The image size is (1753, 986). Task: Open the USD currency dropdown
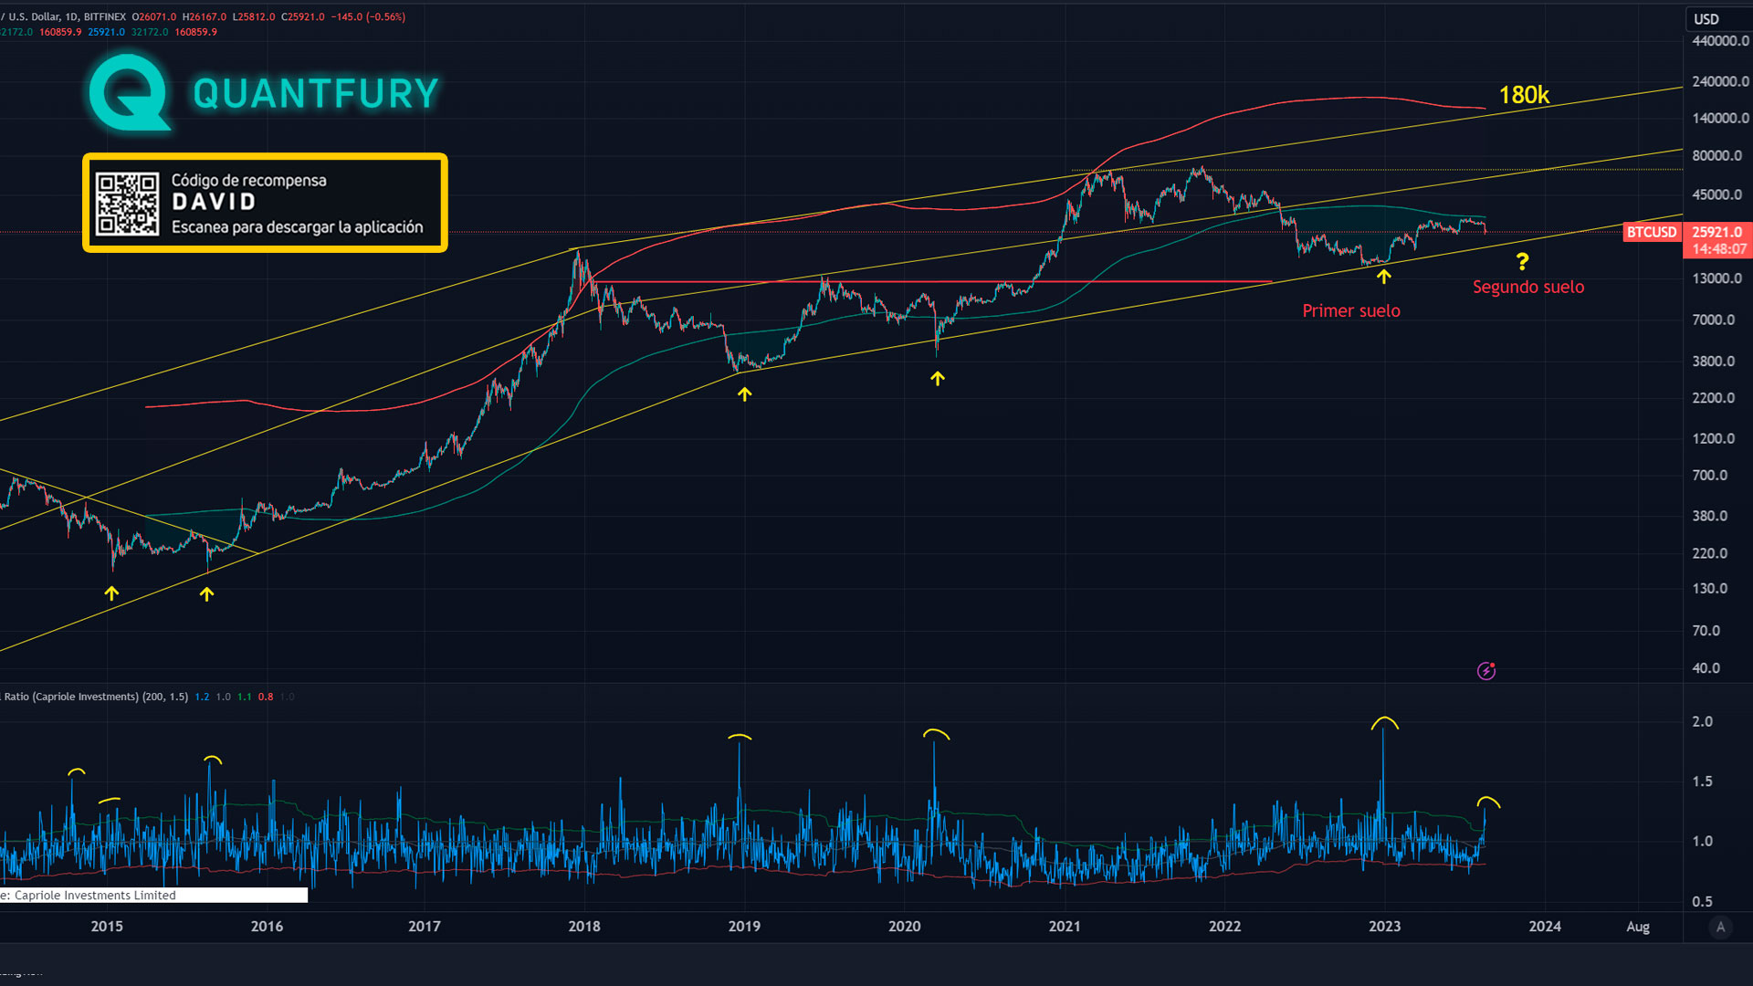pyautogui.click(x=1706, y=19)
